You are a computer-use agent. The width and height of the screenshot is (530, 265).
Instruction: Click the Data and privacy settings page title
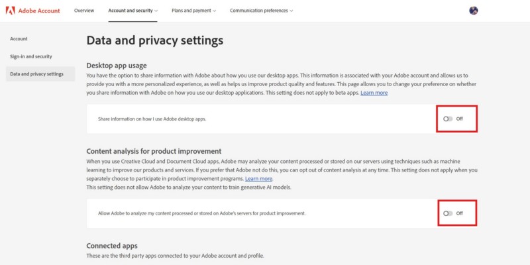154,40
